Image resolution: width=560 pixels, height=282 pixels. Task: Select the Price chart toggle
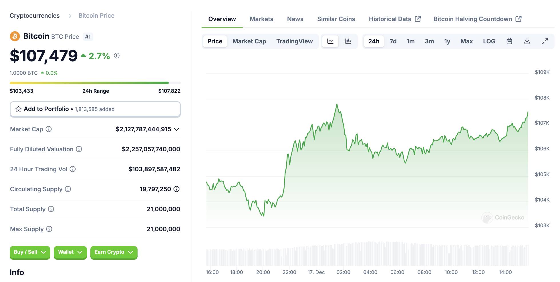coord(215,41)
